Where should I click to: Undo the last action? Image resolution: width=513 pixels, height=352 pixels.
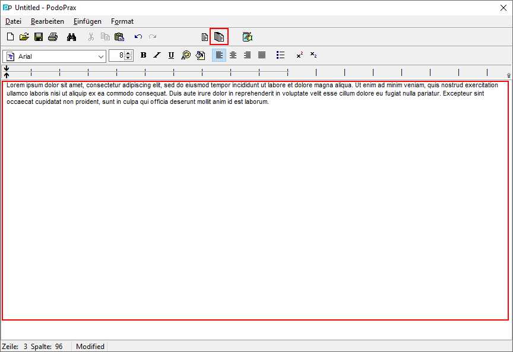138,37
